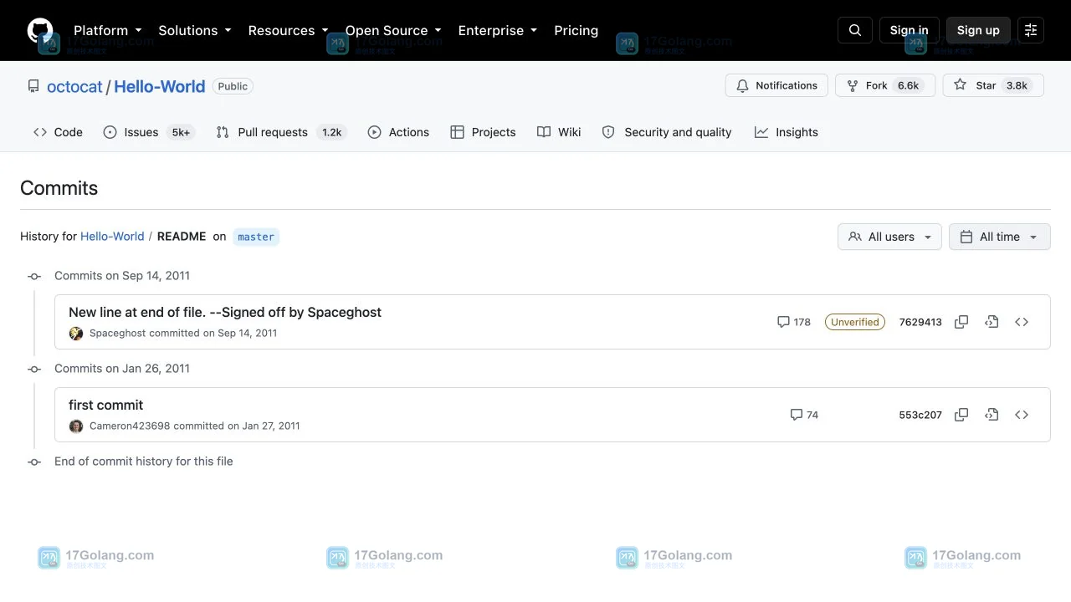Open the 'first commit' commit link
1071x602 pixels.
click(x=105, y=405)
